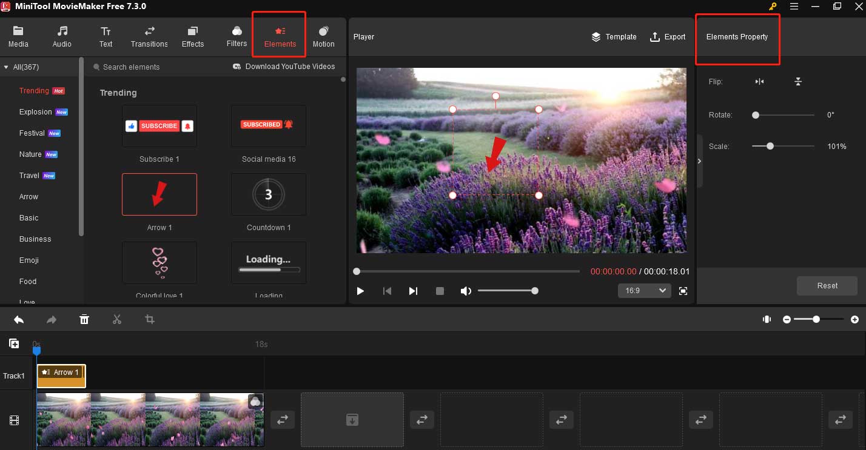Add a new track
This screenshot has width=866, height=450.
[x=14, y=344]
